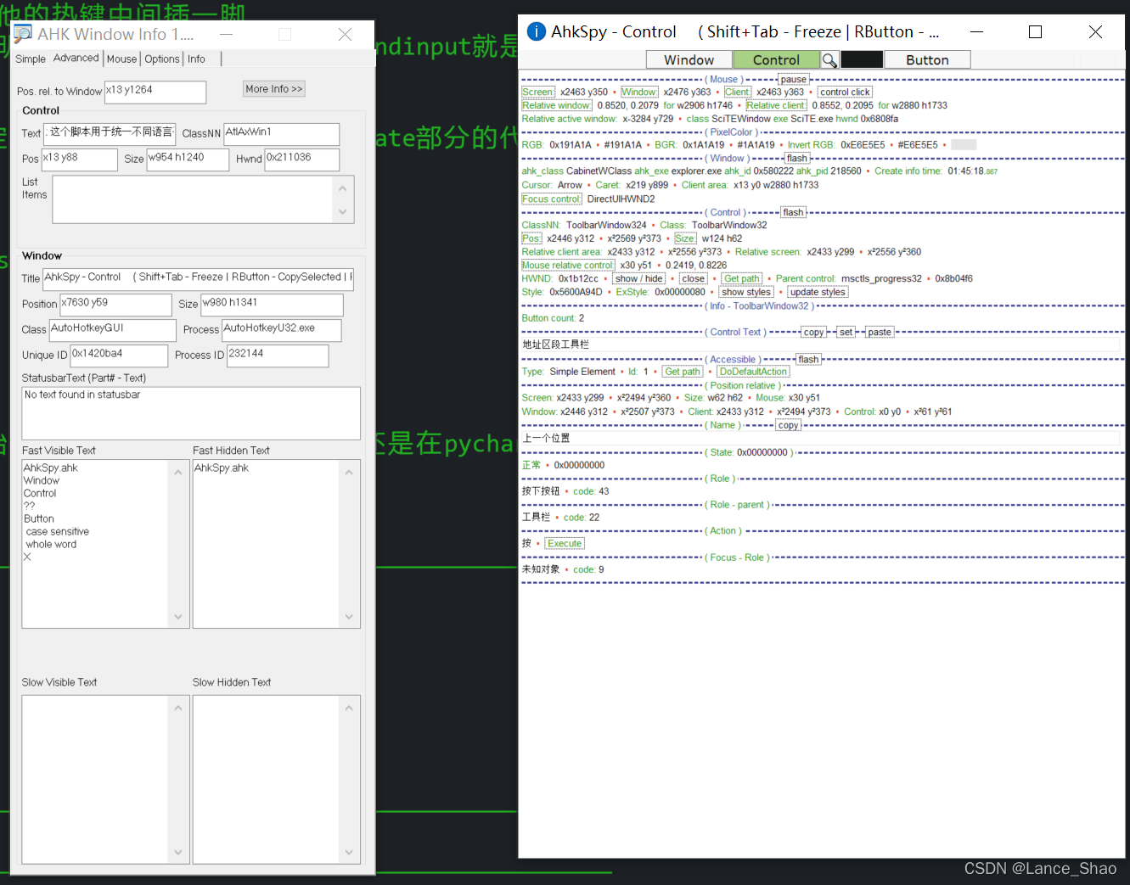1130x885 pixels.
Task: Click the DoDefaultAction button
Action: point(753,372)
